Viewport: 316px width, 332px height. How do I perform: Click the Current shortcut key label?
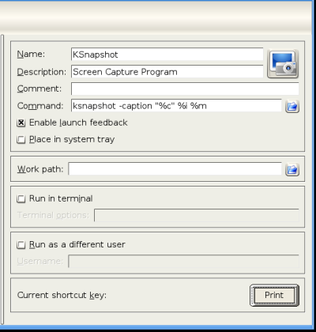(x=62, y=295)
